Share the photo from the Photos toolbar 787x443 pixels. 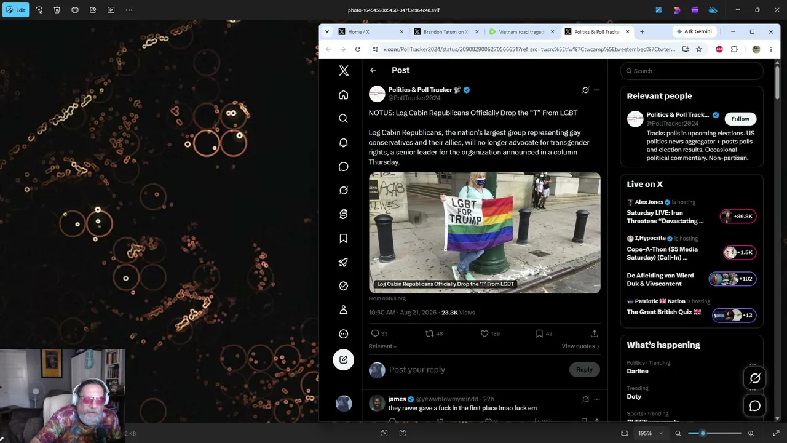[x=93, y=10]
